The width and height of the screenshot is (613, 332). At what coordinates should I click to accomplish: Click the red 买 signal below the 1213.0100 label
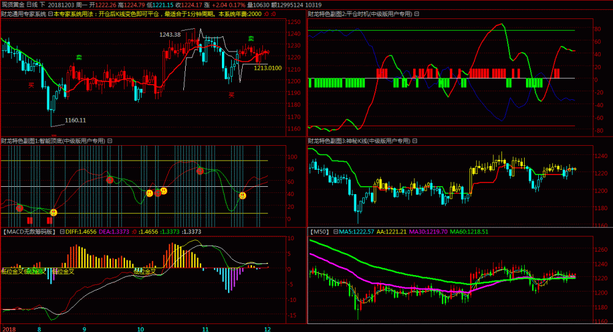click(232, 95)
